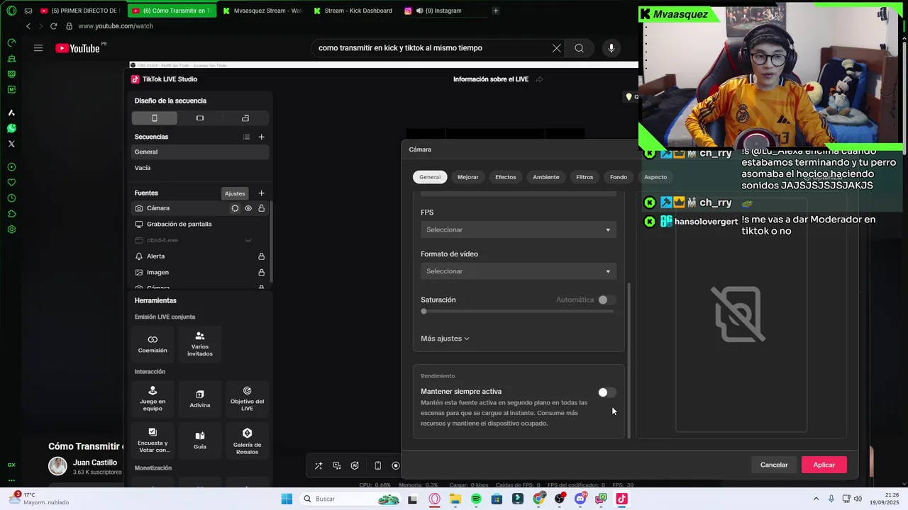Switch to the Mejorar tab
This screenshot has height=510, width=908.
(468, 177)
